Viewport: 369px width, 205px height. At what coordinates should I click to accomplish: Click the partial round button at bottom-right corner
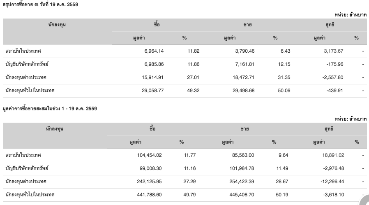[365, 200]
